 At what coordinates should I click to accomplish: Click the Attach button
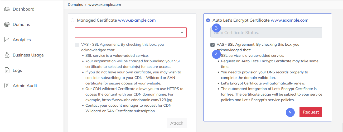tap(177, 123)
